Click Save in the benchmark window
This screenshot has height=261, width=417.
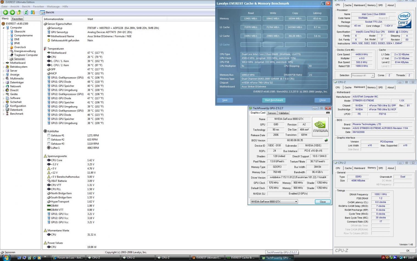(x=225, y=100)
